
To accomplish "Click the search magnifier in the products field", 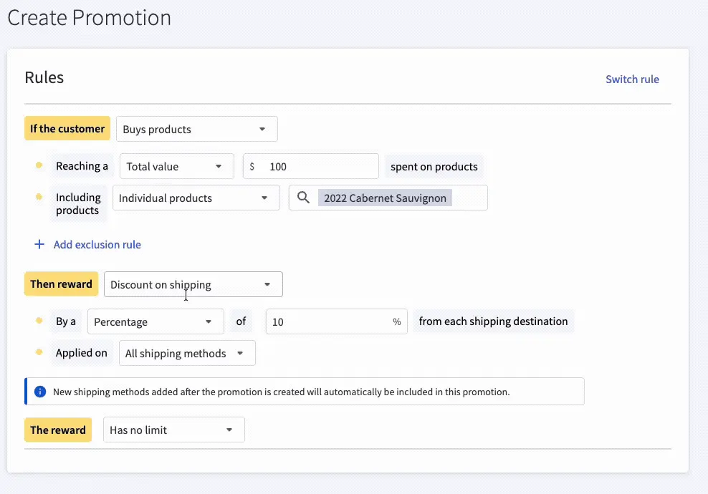I will pos(302,198).
